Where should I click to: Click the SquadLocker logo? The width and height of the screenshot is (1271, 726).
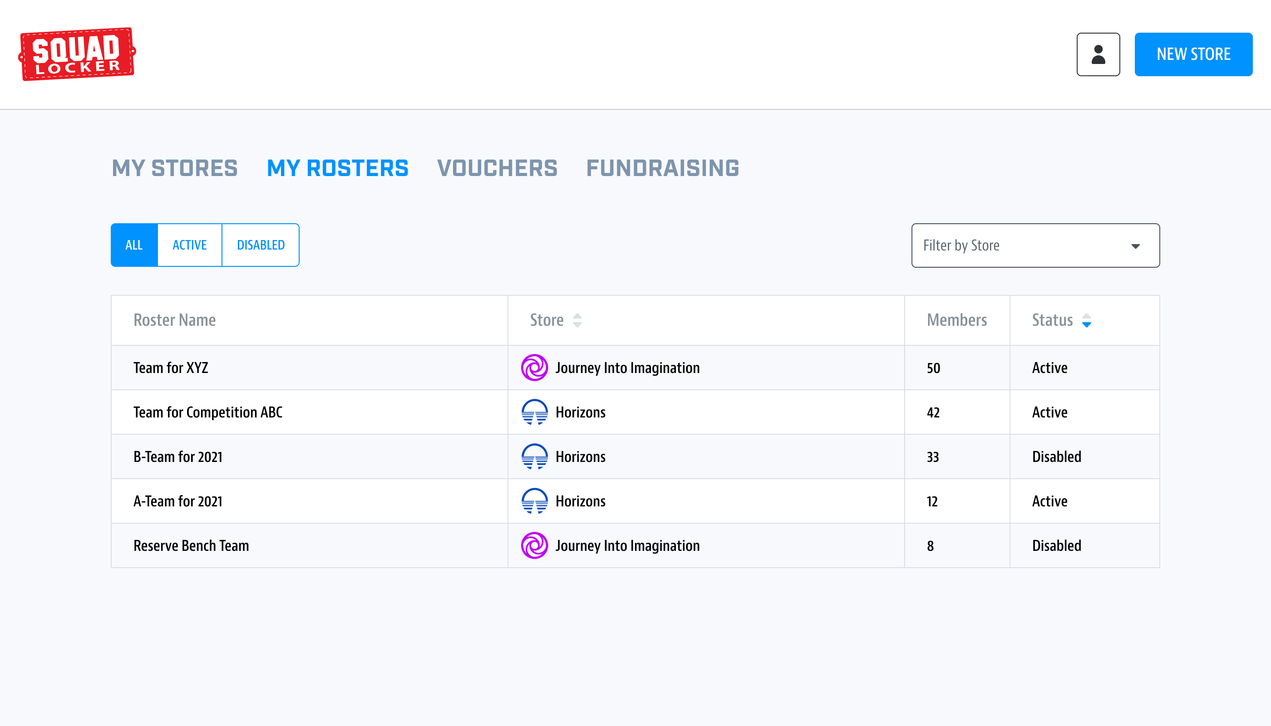click(77, 54)
